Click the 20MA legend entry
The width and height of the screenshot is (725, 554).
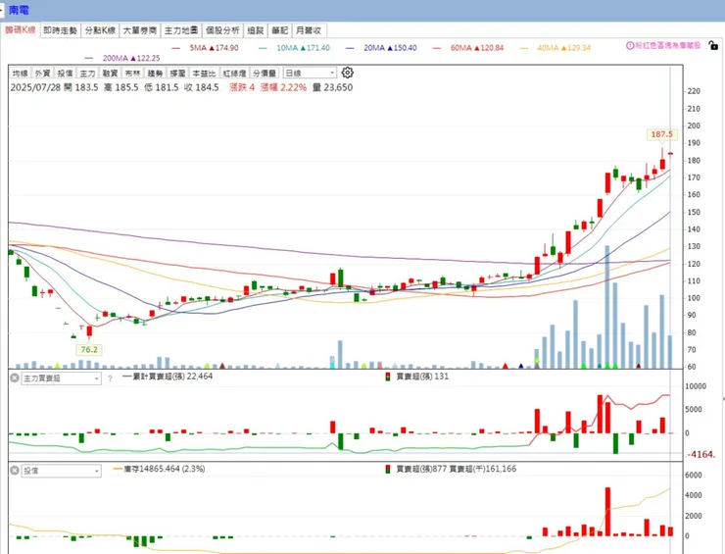[x=381, y=48]
